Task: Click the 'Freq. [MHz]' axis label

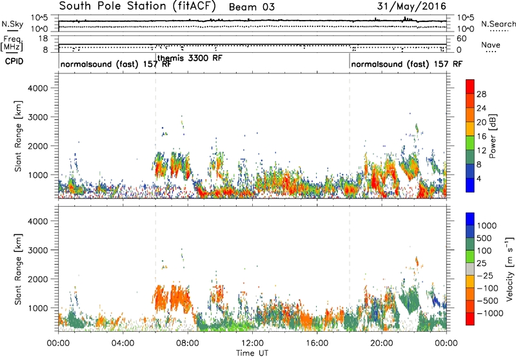Action: 12,43
